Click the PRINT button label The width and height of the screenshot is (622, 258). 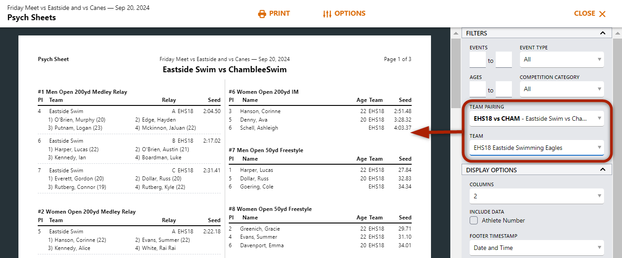pos(280,13)
